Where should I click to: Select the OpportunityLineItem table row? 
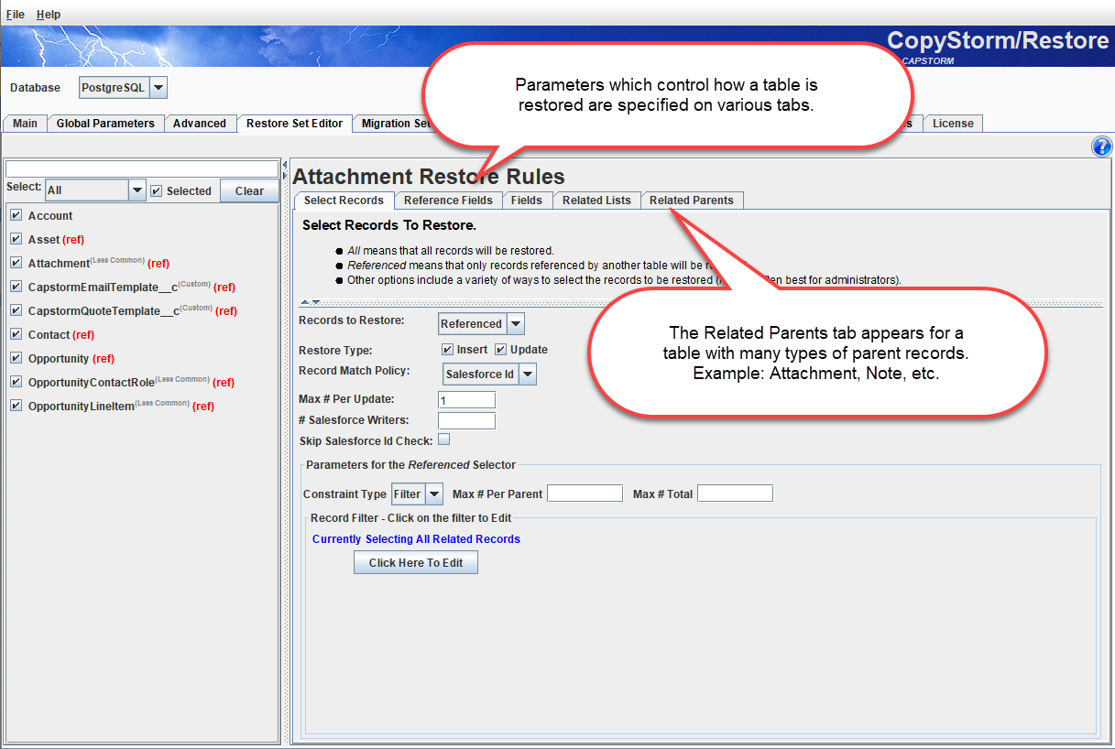coord(121,406)
